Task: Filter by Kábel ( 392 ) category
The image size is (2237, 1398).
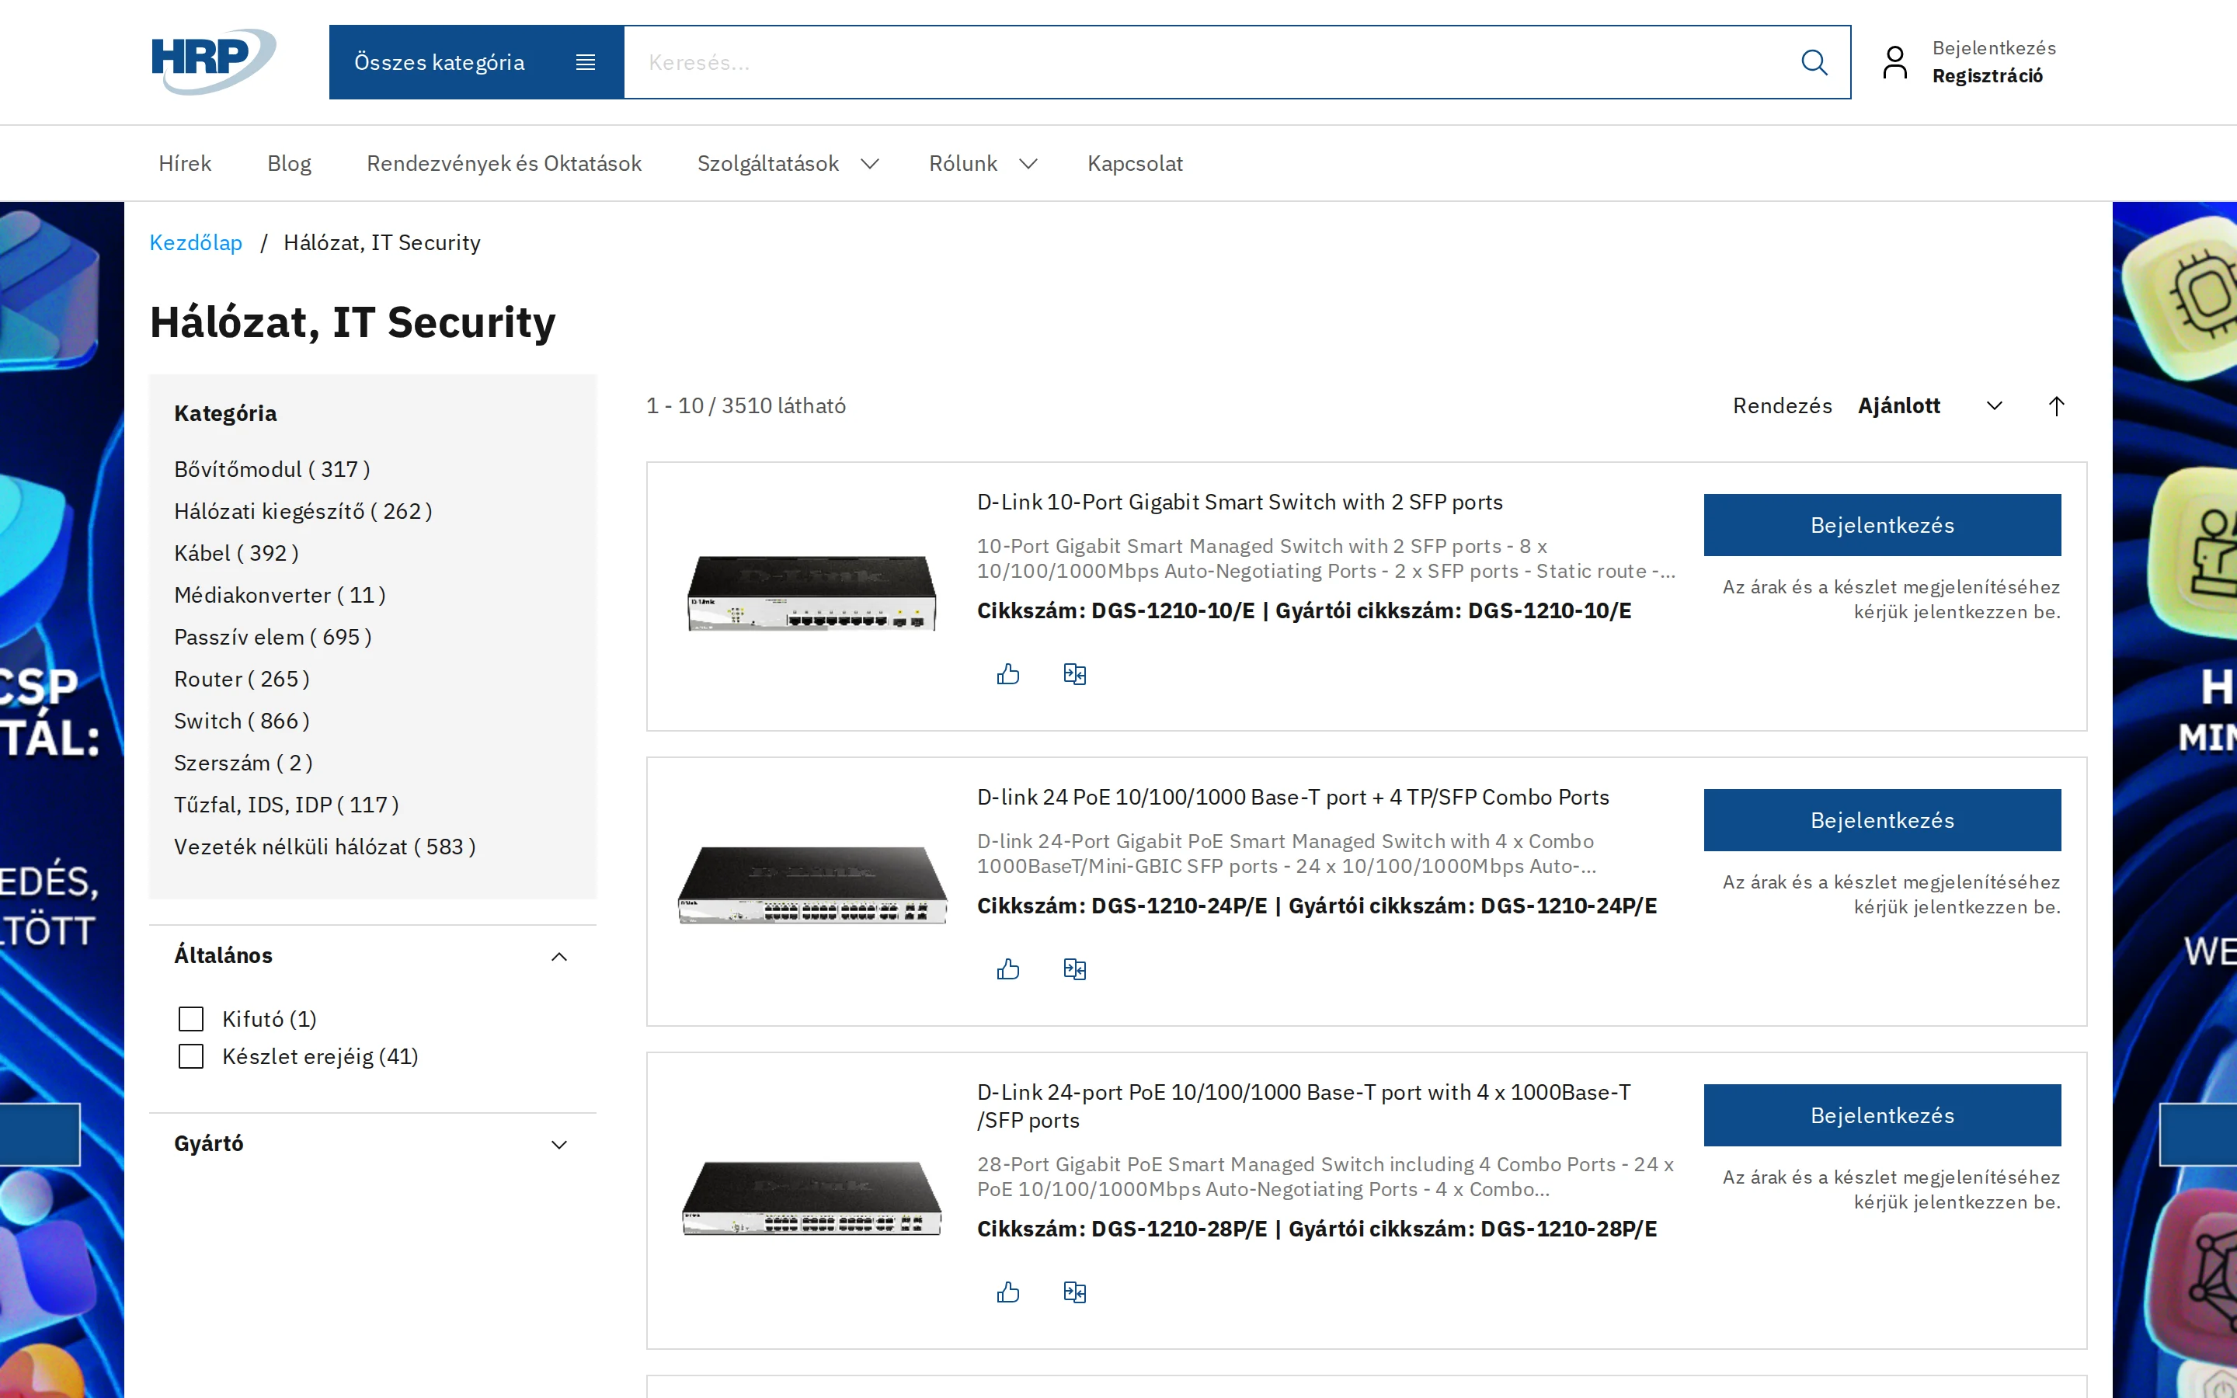Action: pos(237,554)
